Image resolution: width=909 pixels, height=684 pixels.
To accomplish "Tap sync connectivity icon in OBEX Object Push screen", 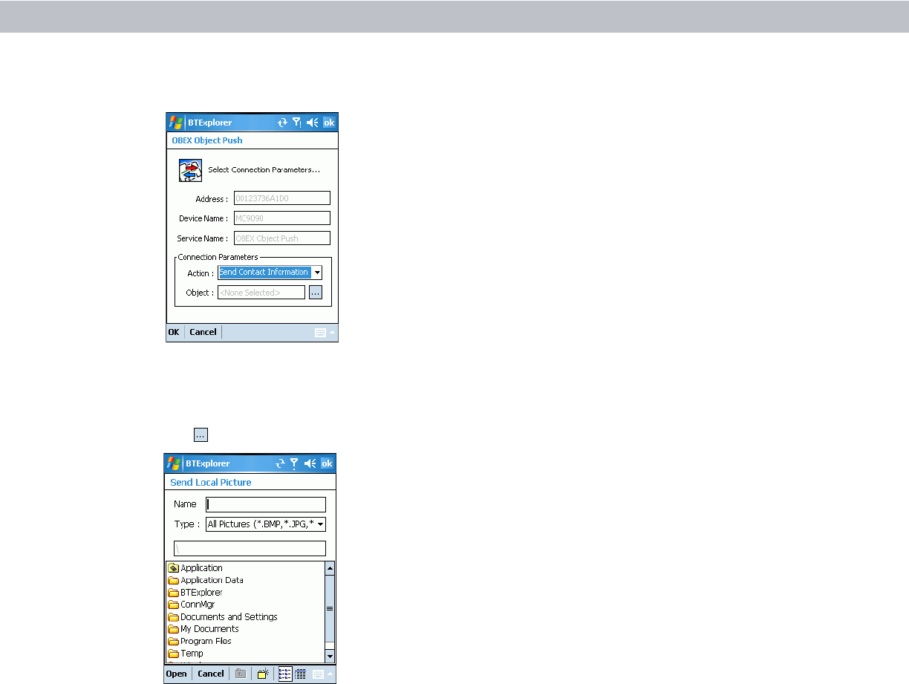I will [x=282, y=123].
